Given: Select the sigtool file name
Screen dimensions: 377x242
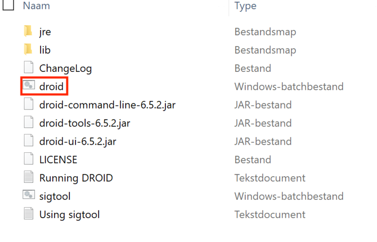Looking at the screenshot, I should (x=55, y=196).
